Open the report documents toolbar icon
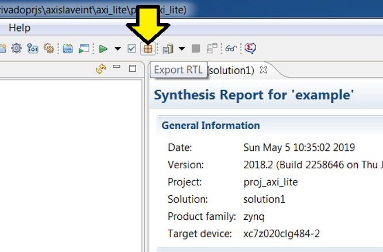383x252 pixels. click(168, 49)
